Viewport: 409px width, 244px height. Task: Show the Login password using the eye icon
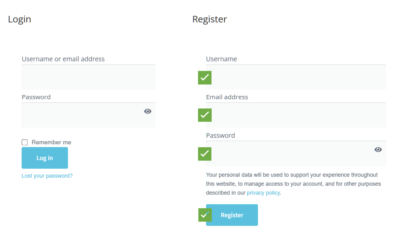(148, 111)
